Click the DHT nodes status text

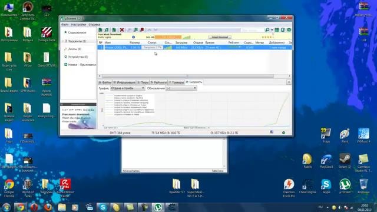coord(120,132)
